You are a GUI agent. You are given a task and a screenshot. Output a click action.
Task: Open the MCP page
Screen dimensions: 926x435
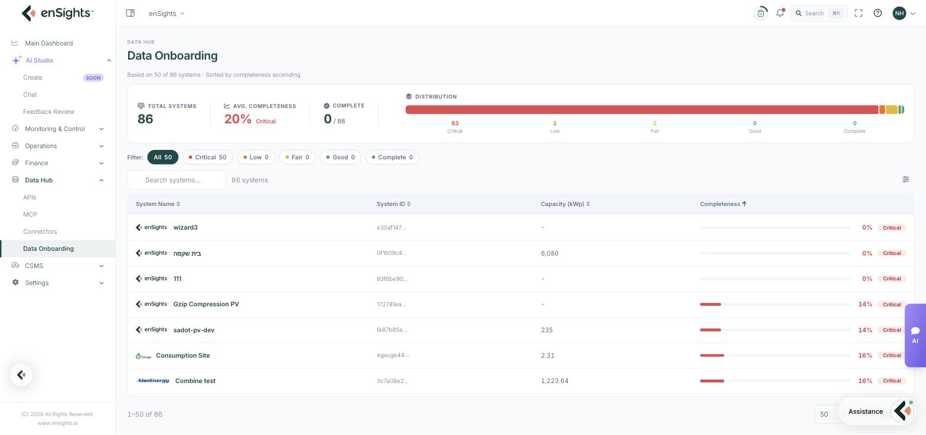[x=30, y=214]
